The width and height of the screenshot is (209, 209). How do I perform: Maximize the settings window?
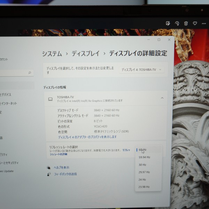tap(159, 40)
